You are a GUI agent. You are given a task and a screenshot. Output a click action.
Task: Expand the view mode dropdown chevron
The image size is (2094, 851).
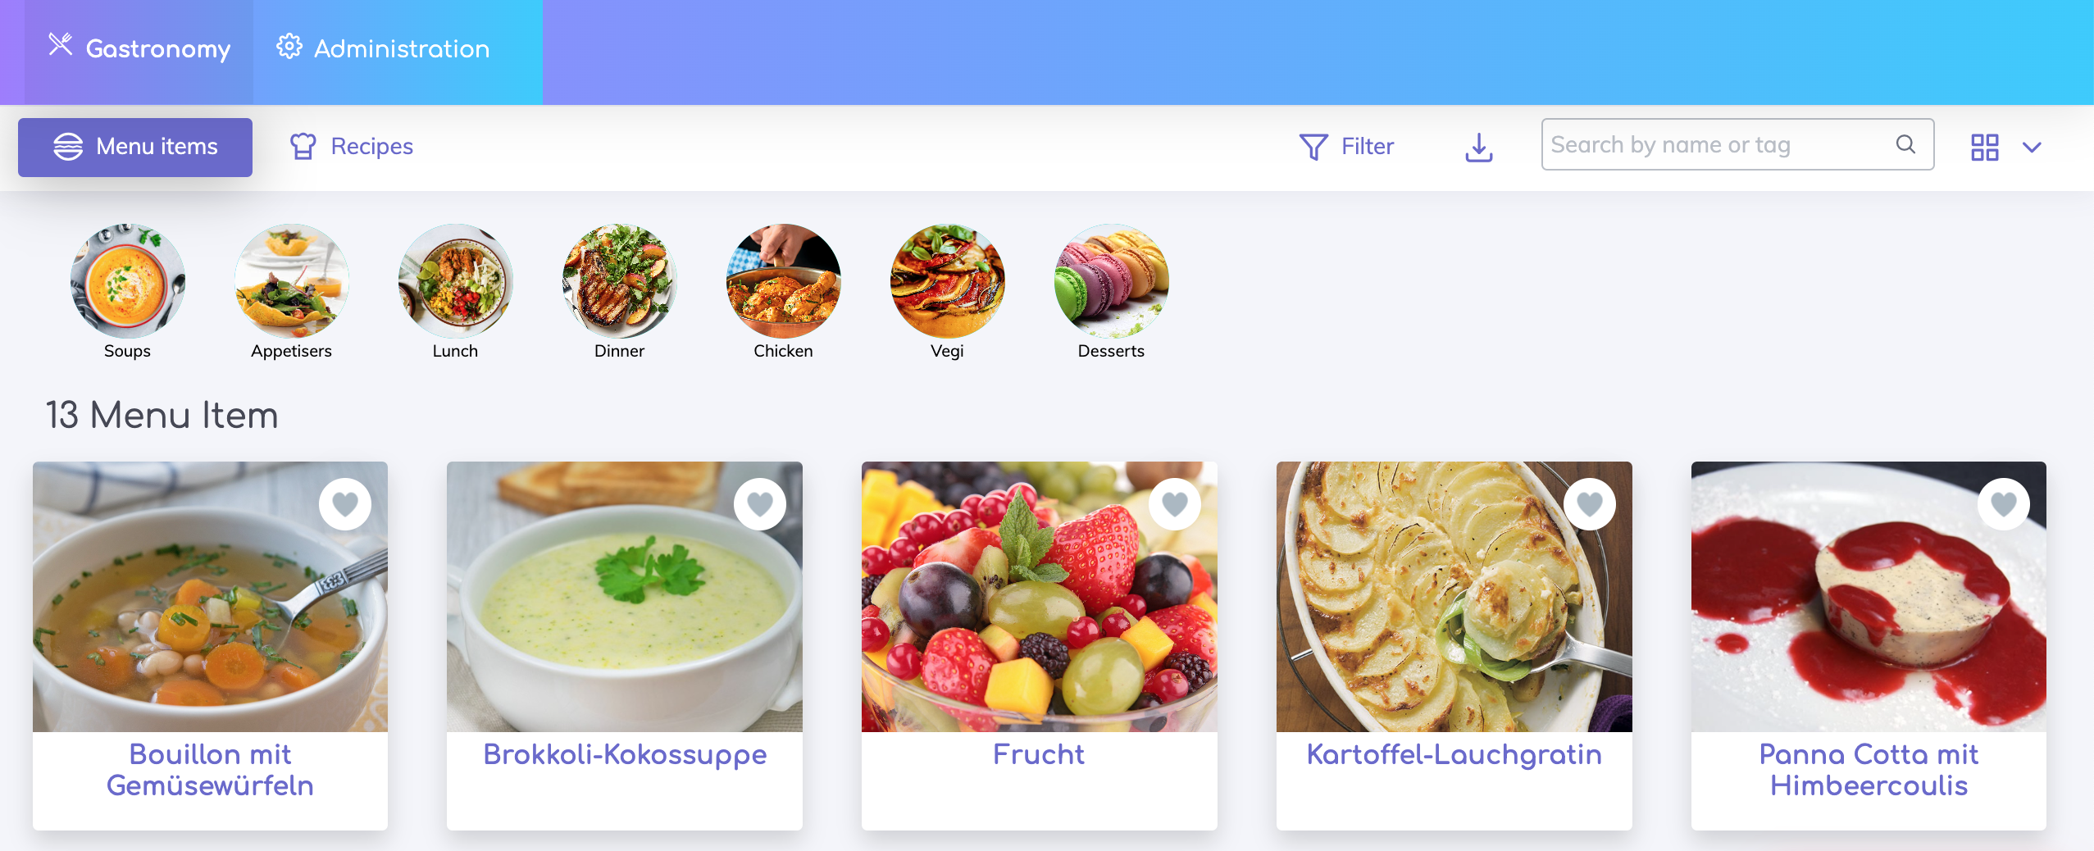(2032, 148)
